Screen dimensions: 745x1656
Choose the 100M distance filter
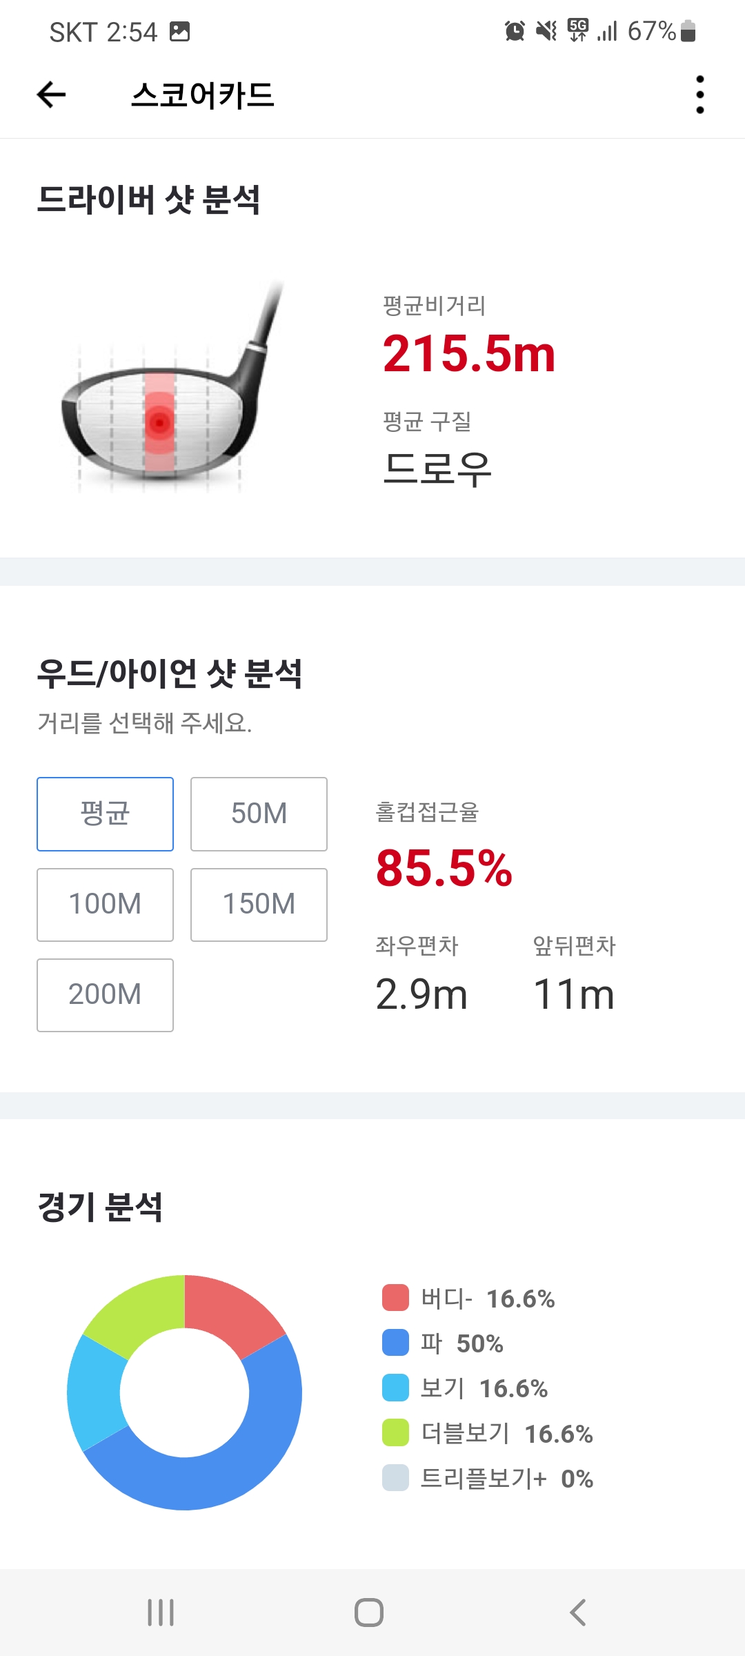(105, 905)
